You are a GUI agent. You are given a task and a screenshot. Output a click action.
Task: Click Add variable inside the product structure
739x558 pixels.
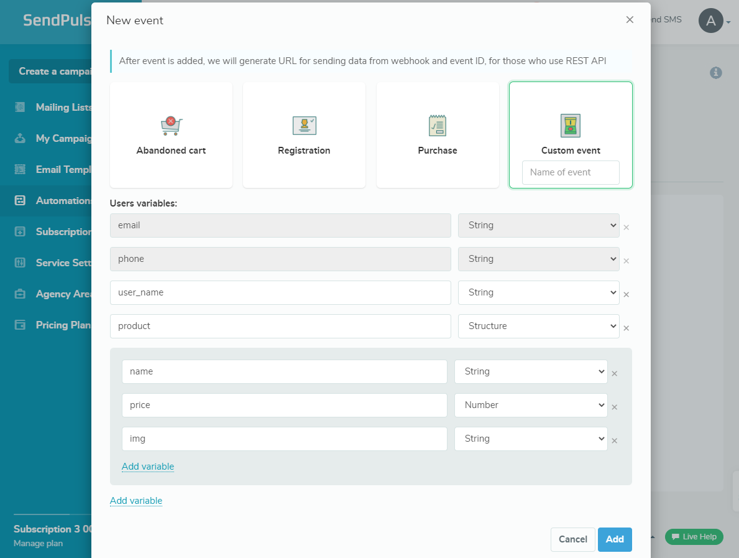pos(148,467)
